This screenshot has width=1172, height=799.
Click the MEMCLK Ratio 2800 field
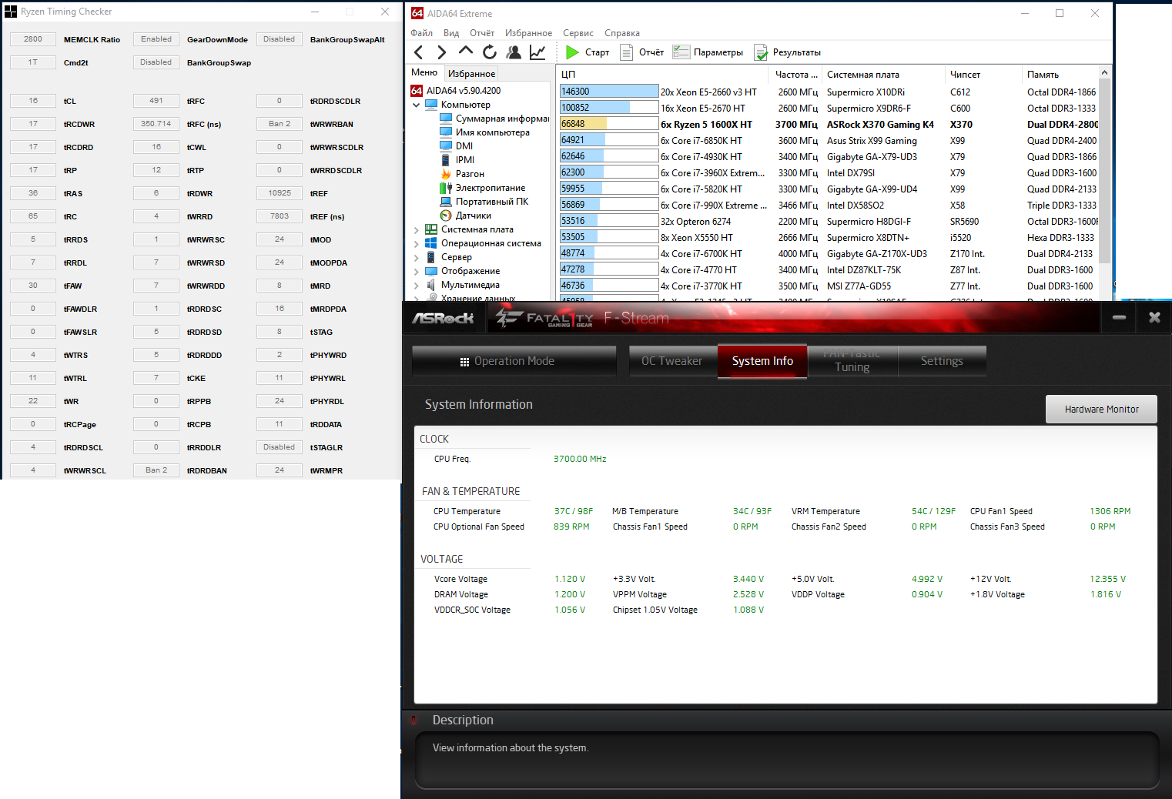click(33, 39)
